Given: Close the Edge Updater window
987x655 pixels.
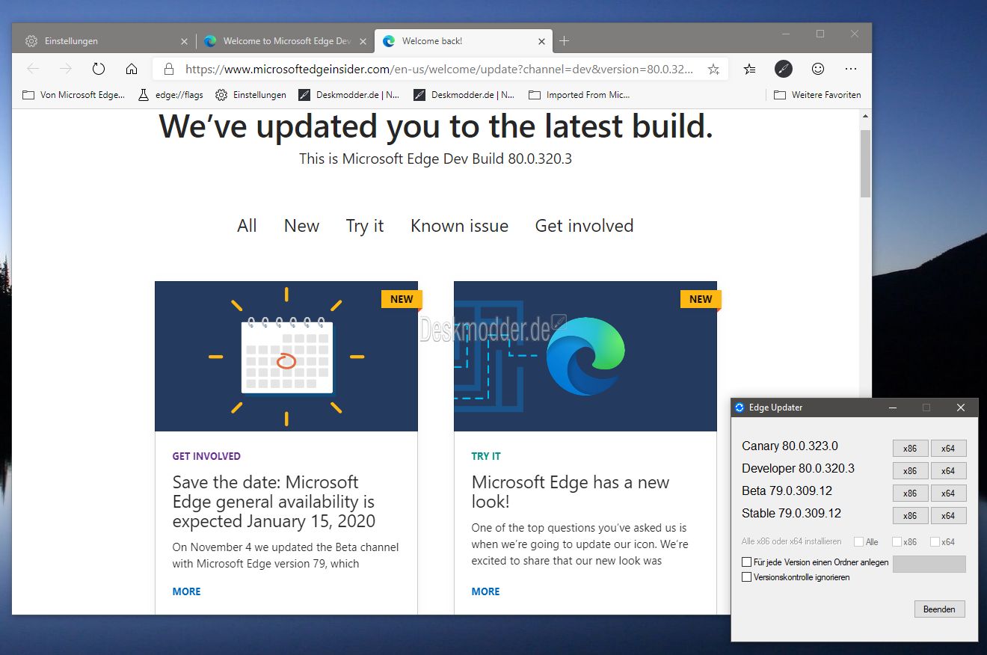Looking at the screenshot, I should [x=961, y=408].
